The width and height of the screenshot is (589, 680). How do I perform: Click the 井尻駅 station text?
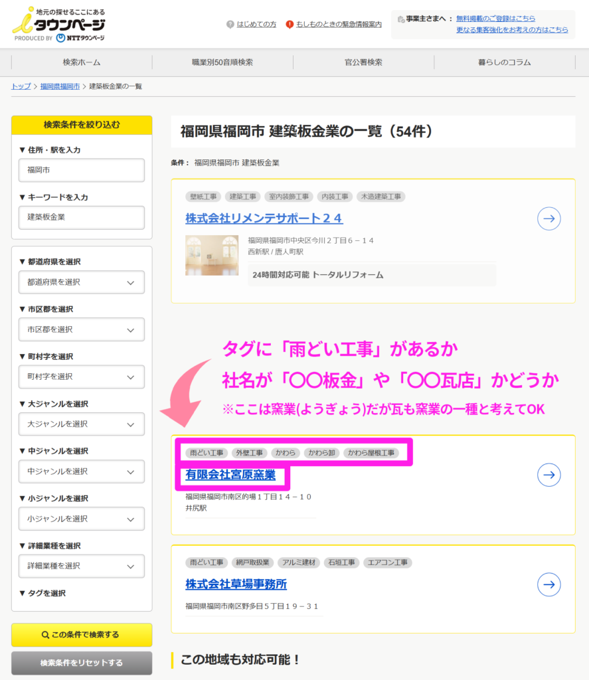tap(196, 508)
